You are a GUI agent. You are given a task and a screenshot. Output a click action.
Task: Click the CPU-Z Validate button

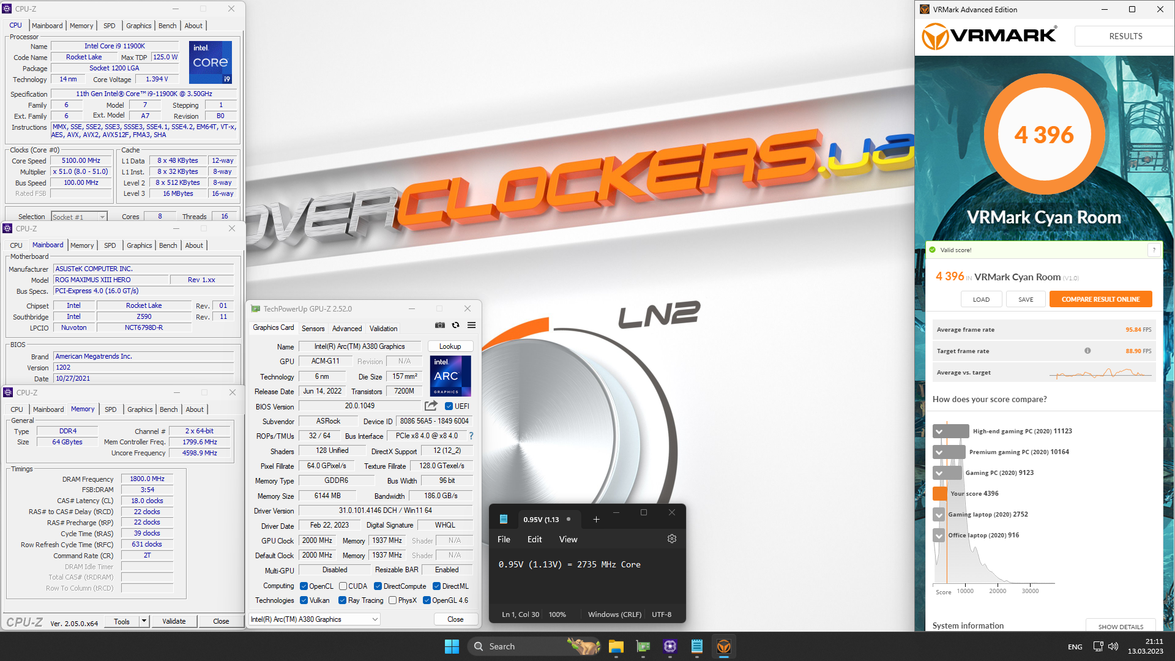(174, 621)
